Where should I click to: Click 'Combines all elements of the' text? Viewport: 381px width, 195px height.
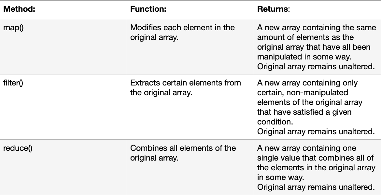pyautogui.click(x=183, y=148)
